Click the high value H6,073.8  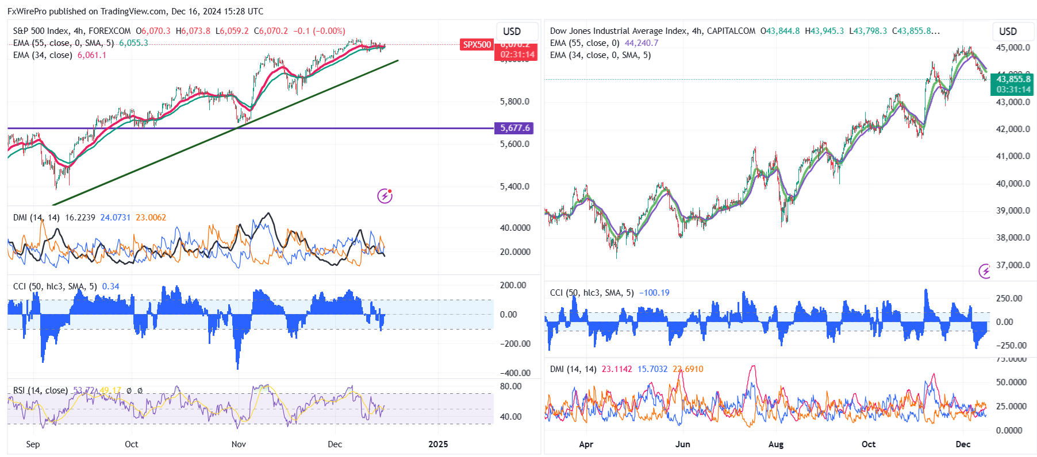(x=193, y=31)
